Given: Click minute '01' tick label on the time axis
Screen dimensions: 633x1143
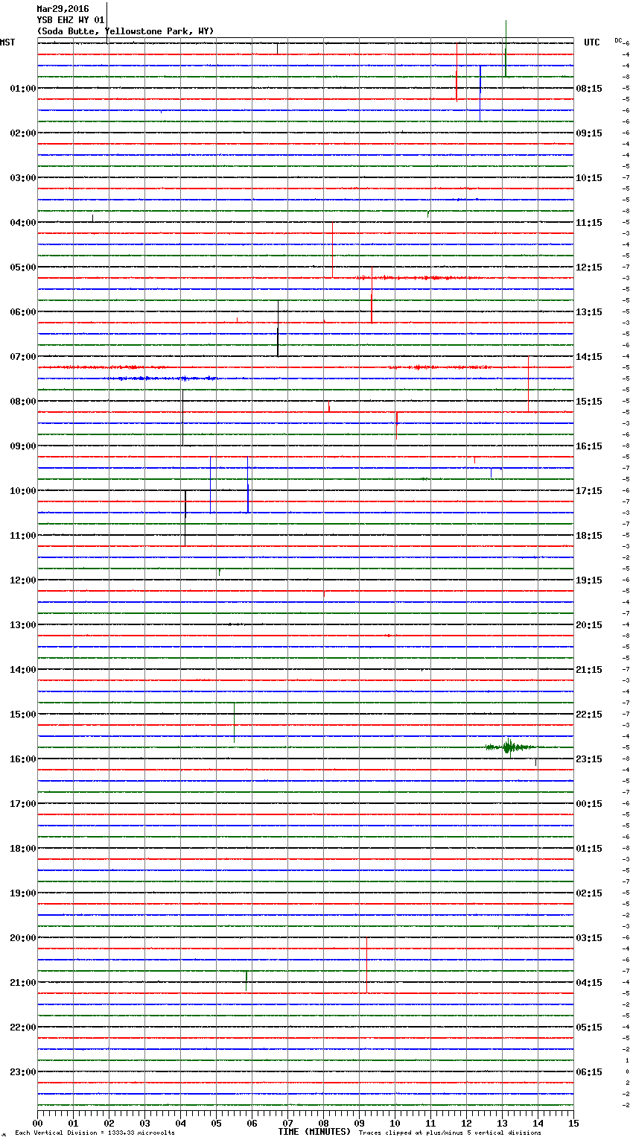Looking at the screenshot, I should point(73,1123).
